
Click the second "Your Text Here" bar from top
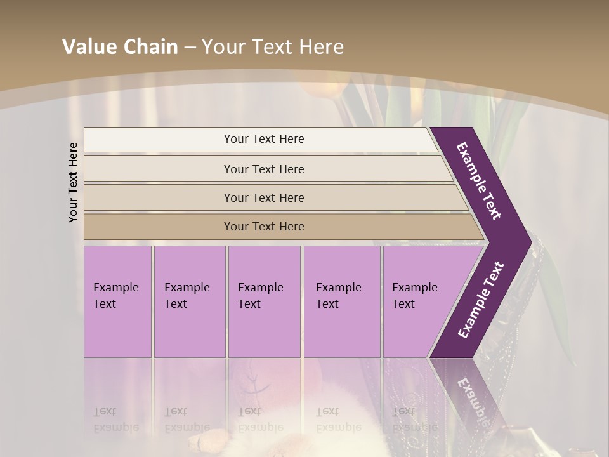tap(264, 169)
